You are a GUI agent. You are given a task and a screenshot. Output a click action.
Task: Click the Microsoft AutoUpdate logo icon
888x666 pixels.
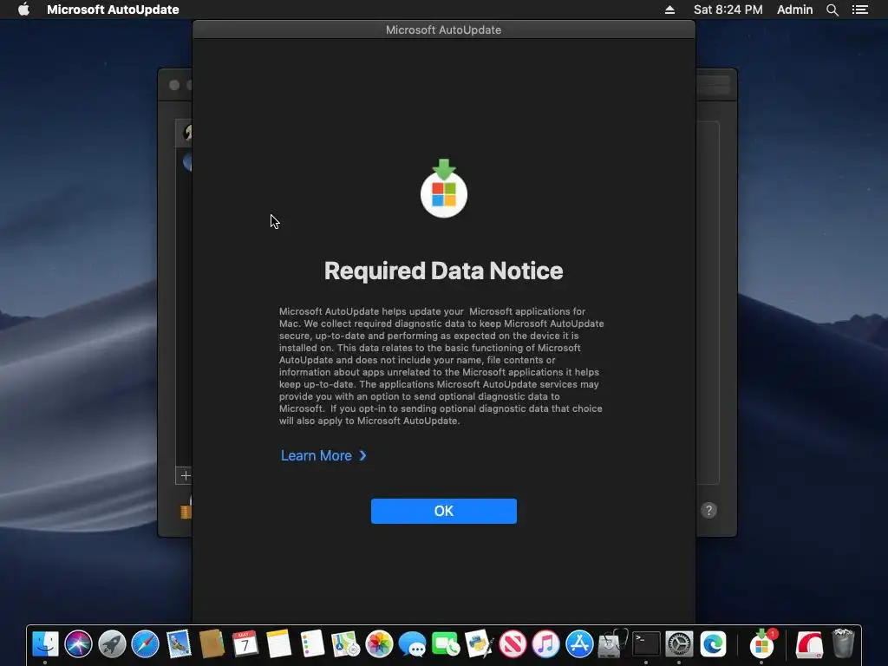point(443,188)
